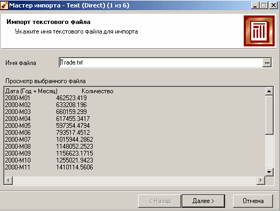Maximize the Мастер импорта window
The height and width of the screenshot is (211, 280).
click(x=264, y=5)
